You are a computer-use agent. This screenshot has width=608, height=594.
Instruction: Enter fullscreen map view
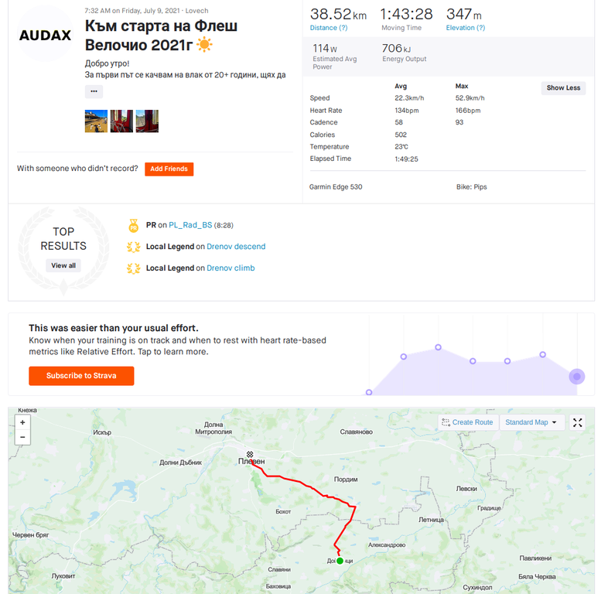pos(577,422)
